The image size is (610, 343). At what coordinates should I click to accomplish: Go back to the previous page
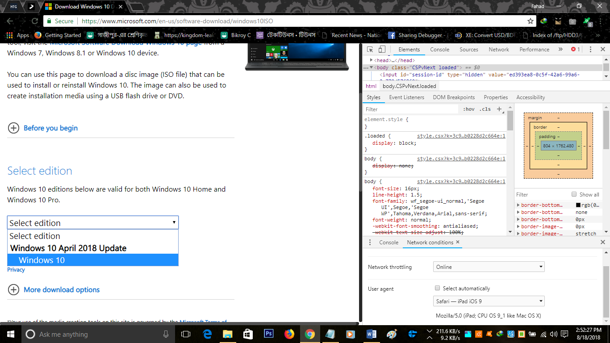point(10,21)
